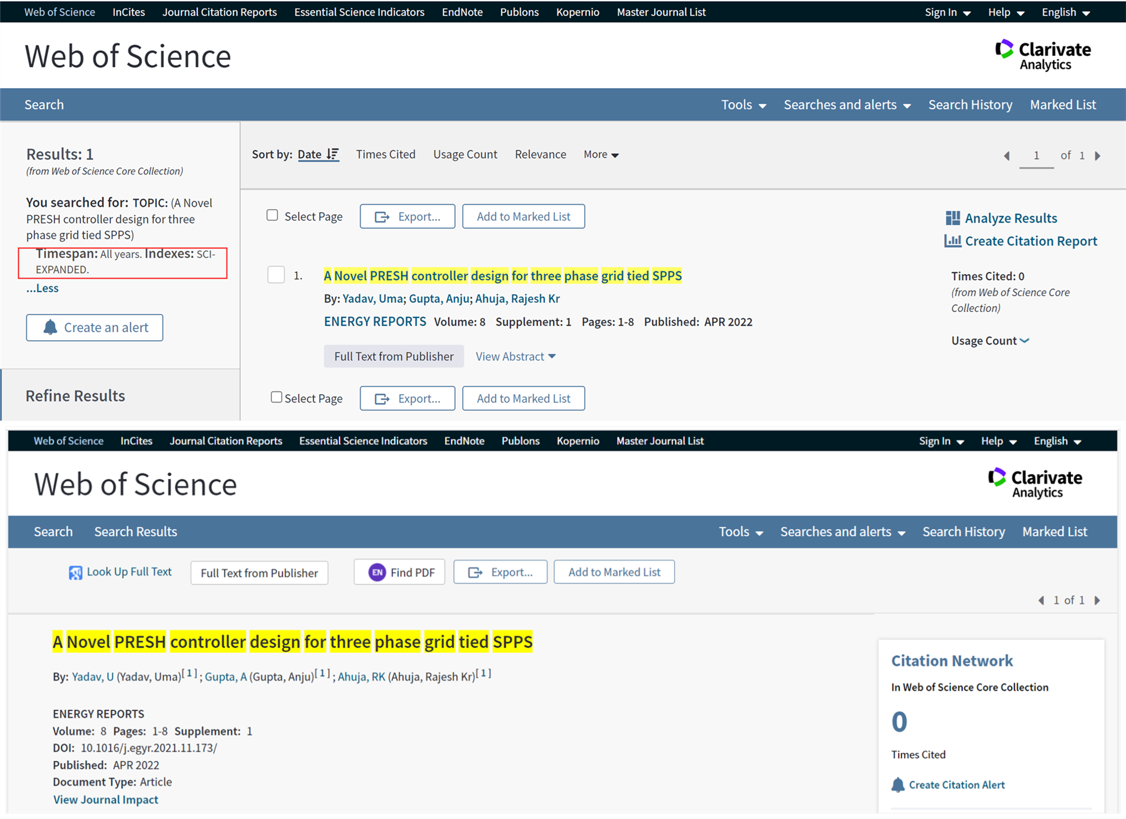Click the Create Citation Report chart icon

click(x=953, y=241)
